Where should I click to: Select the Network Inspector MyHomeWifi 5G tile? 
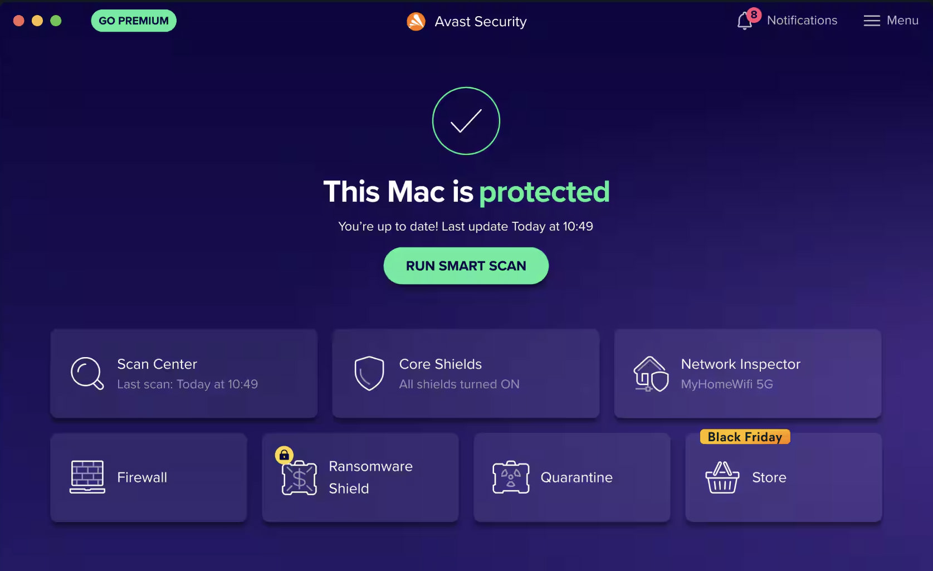pos(748,373)
